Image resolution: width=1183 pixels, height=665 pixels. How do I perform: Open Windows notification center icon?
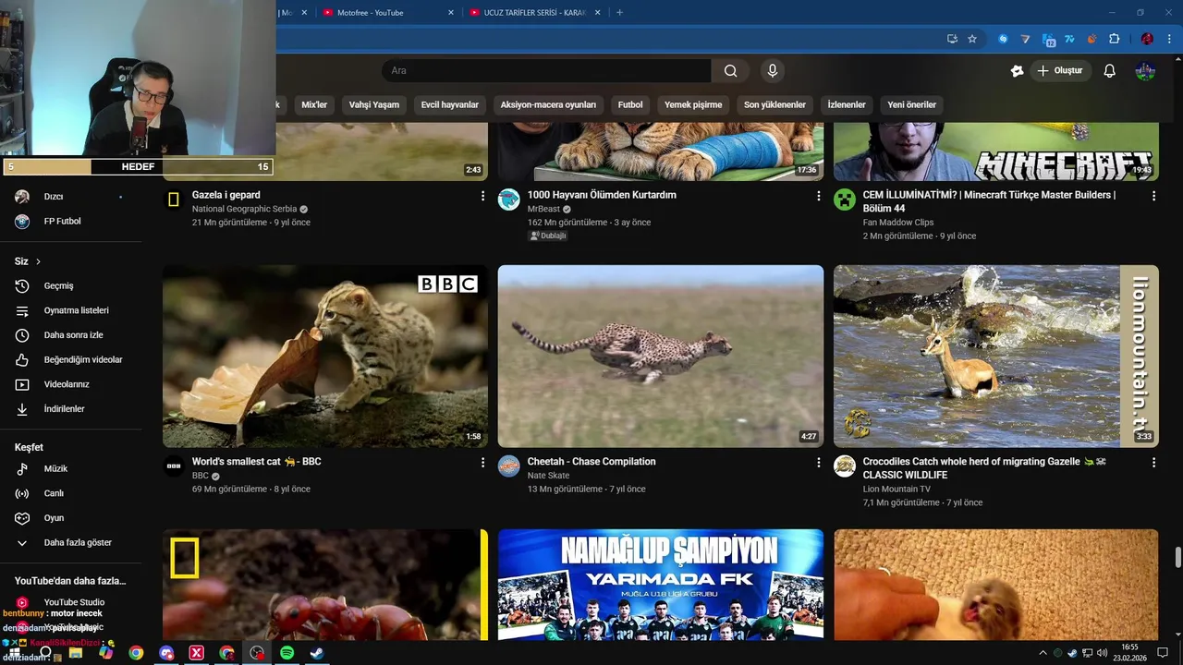tap(1163, 653)
